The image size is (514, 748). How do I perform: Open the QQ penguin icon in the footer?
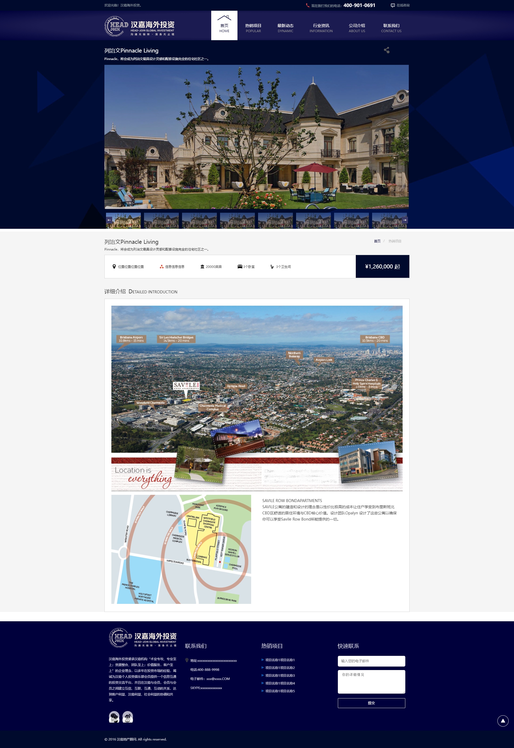127,717
